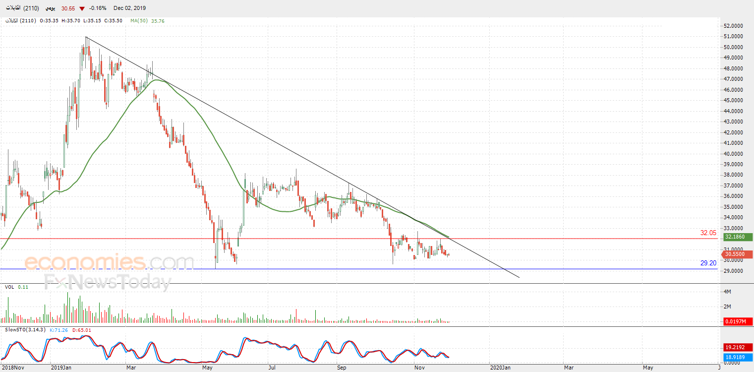Click the 44.0000 price axis label
Image resolution: width=754 pixels, height=372 pixels.
tap(734, 111)
